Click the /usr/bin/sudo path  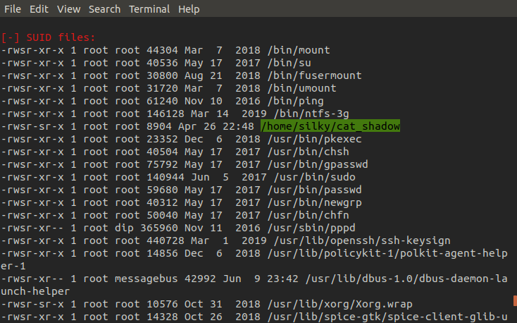tap(315, 177)
